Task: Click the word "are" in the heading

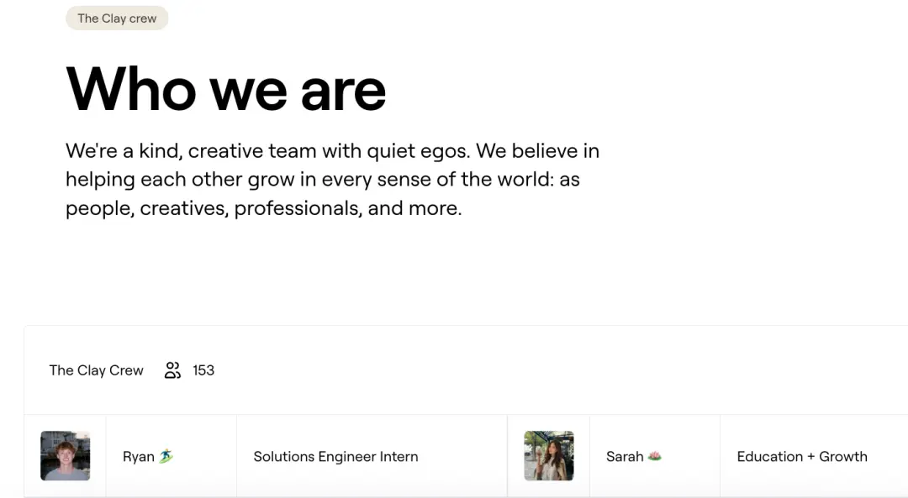Action: [x=343, y=88]
